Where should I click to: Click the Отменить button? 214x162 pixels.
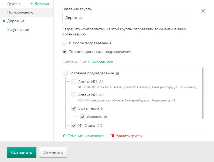coord(53,152)
